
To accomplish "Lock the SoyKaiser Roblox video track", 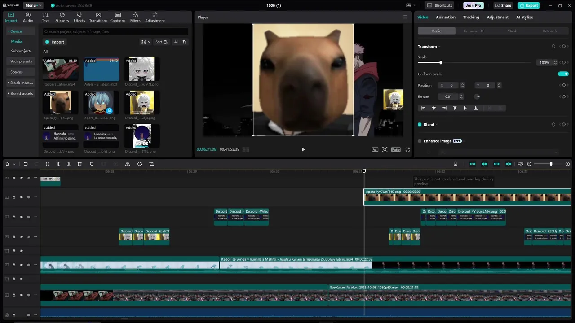I will pyautogui.click(x=14, y=295).
